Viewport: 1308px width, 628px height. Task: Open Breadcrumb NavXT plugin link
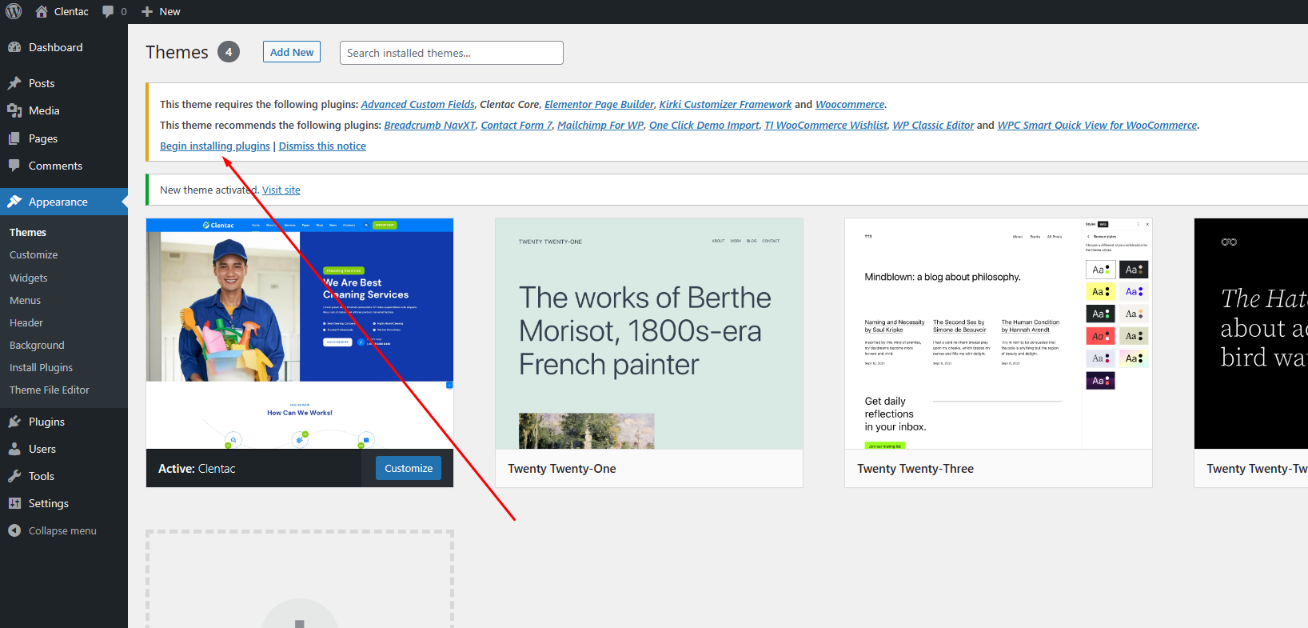pos(429,125)
